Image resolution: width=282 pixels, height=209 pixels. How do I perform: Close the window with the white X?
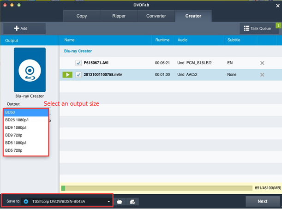click(x=278, y=6)
